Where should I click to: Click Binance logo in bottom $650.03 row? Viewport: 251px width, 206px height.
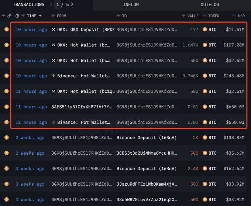coord(54,122)
